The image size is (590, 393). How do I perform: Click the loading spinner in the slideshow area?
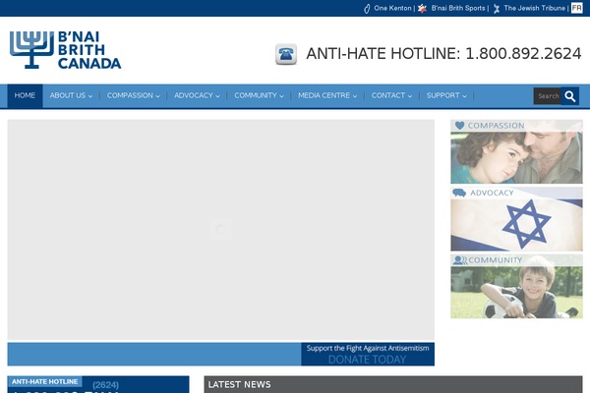[220, 229]
